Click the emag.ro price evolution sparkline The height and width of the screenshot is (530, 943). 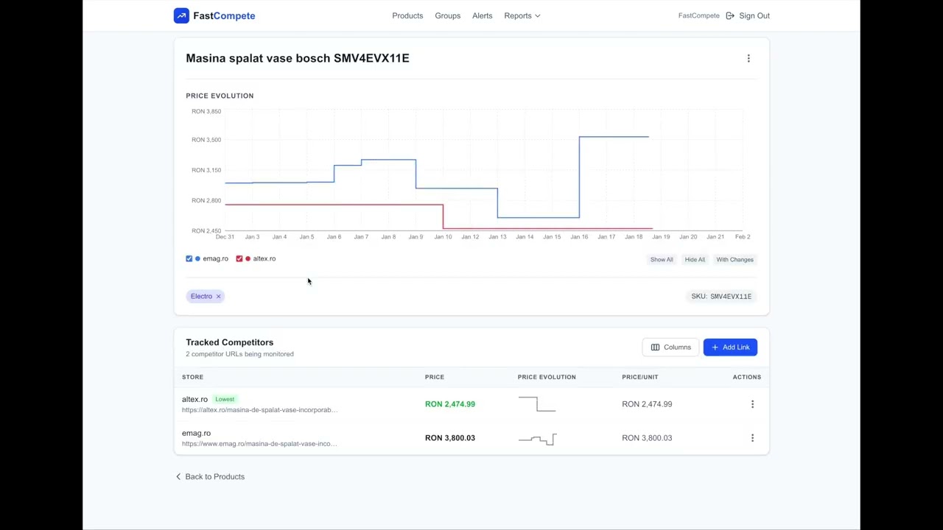tap(537, 438)
